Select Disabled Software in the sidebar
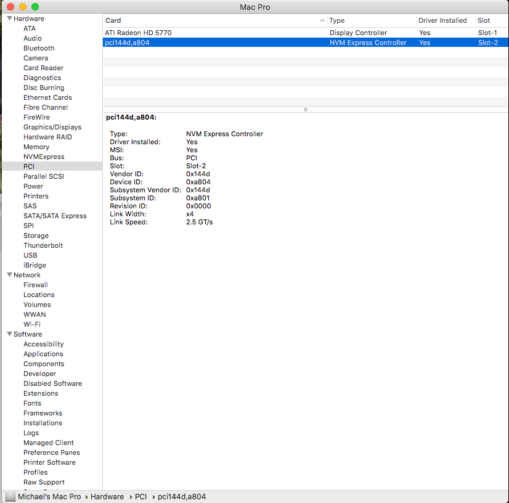This screenshot has width=509, height=503. (x=52, y=383)
